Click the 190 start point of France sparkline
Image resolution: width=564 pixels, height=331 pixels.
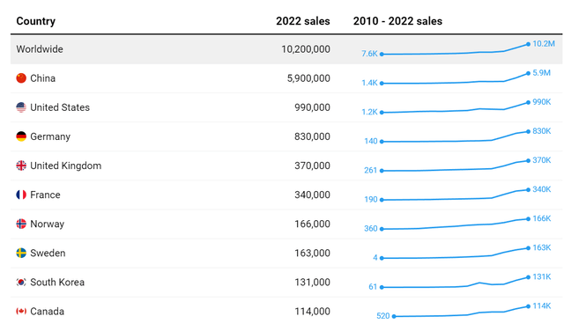pos(382,200)
